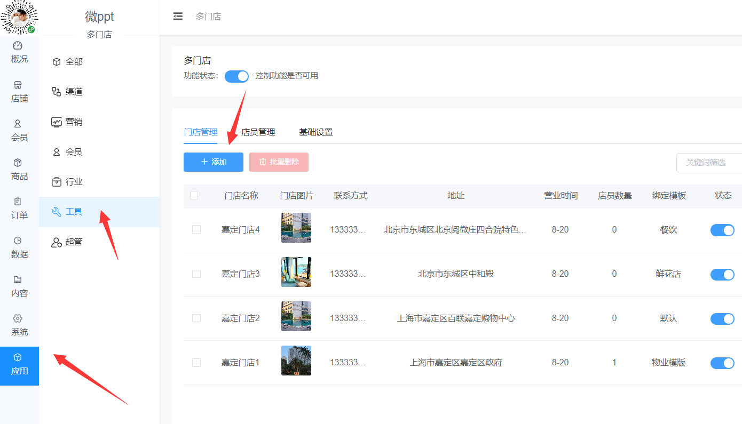Click the Overview (概况) dashboard icon
Image resolution: width=742 pixels, height=424 pixels.
(18, 46)
